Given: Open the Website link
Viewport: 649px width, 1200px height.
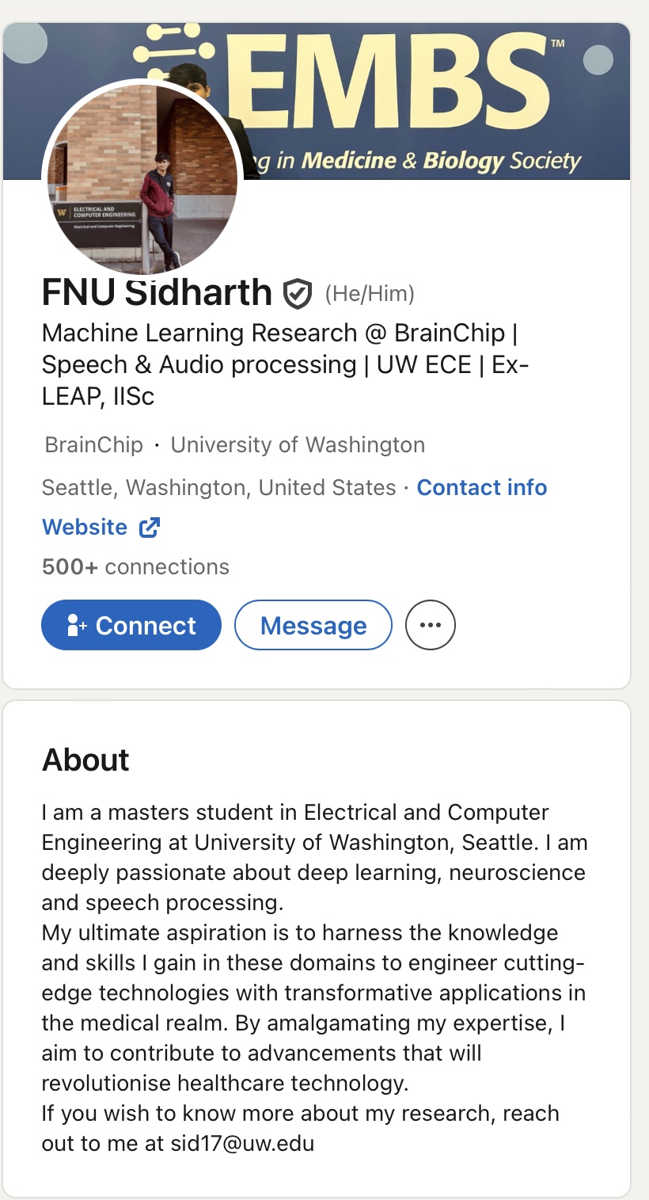Looking at the screenshot, I should (85, 528).
